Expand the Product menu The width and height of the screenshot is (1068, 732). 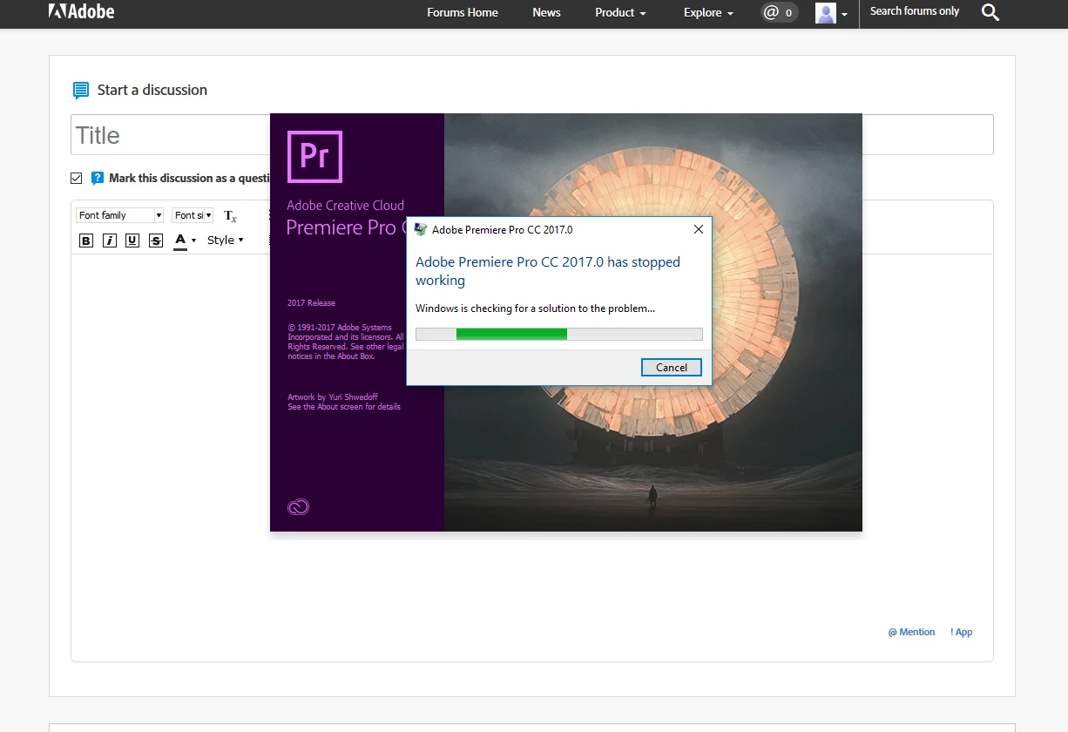(x=620, y=12)
